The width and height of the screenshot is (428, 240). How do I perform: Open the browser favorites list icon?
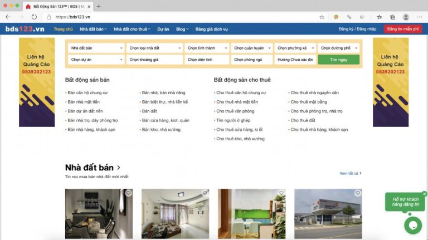point(379,17)
